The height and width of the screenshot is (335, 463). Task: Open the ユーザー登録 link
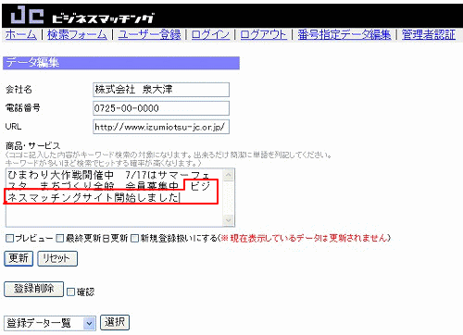point(149,34)
